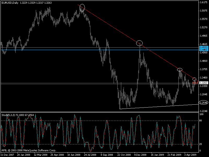Click the 1.4465 blue price tag
The width and height of the screenshot is (209, 157).
tap(203, 49)
